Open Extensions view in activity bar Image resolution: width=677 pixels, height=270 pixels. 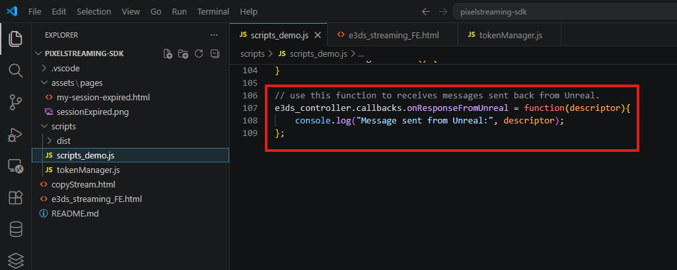[16, 198]
